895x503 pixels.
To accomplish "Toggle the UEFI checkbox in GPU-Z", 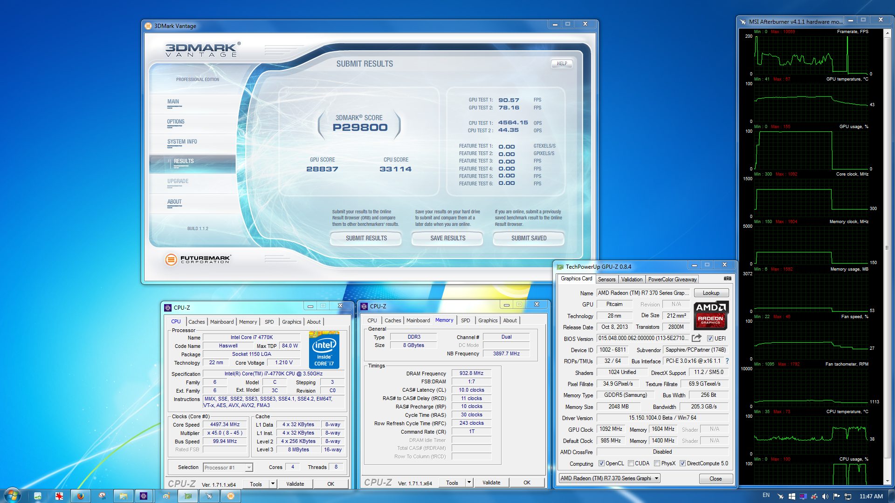I will [710, 339].
